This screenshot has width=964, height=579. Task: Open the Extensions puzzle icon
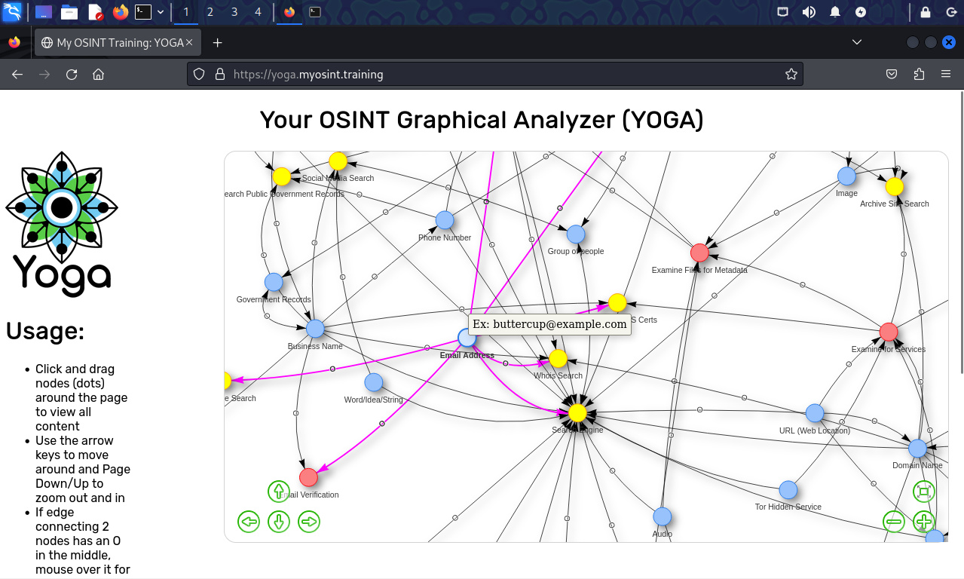(919, 74)
